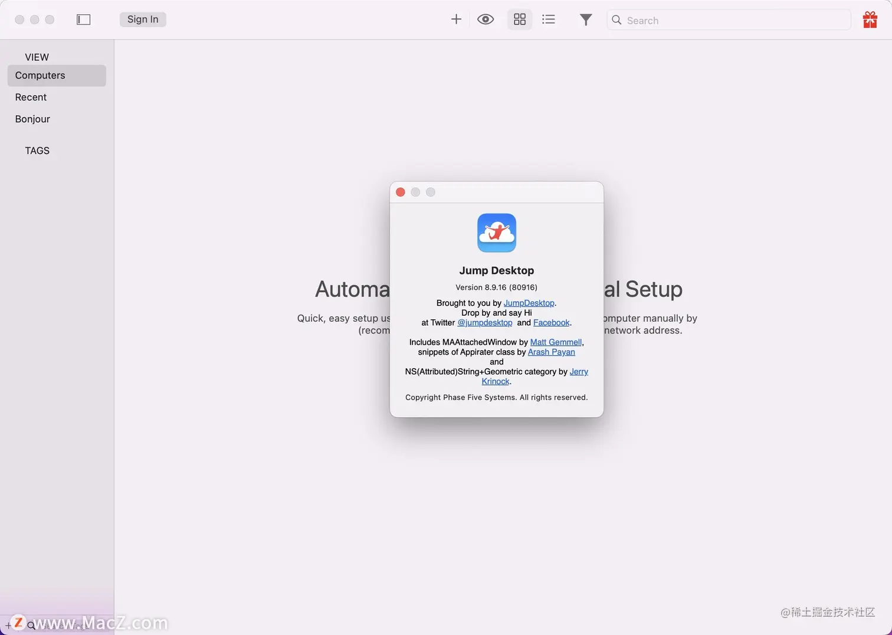
Task: Open the Facebook link
Action: 552,323
